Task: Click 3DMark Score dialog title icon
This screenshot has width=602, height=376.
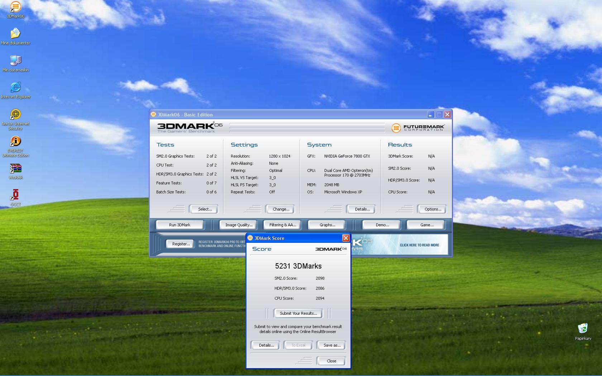Action: pos(250,238)
